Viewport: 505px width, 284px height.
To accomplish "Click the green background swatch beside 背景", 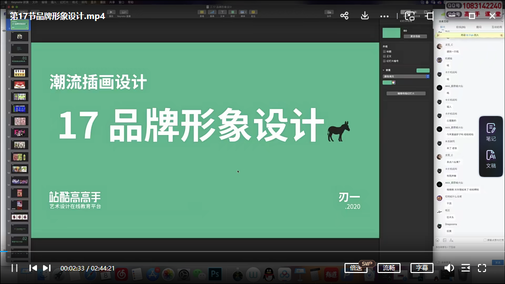I will point(423,70).
